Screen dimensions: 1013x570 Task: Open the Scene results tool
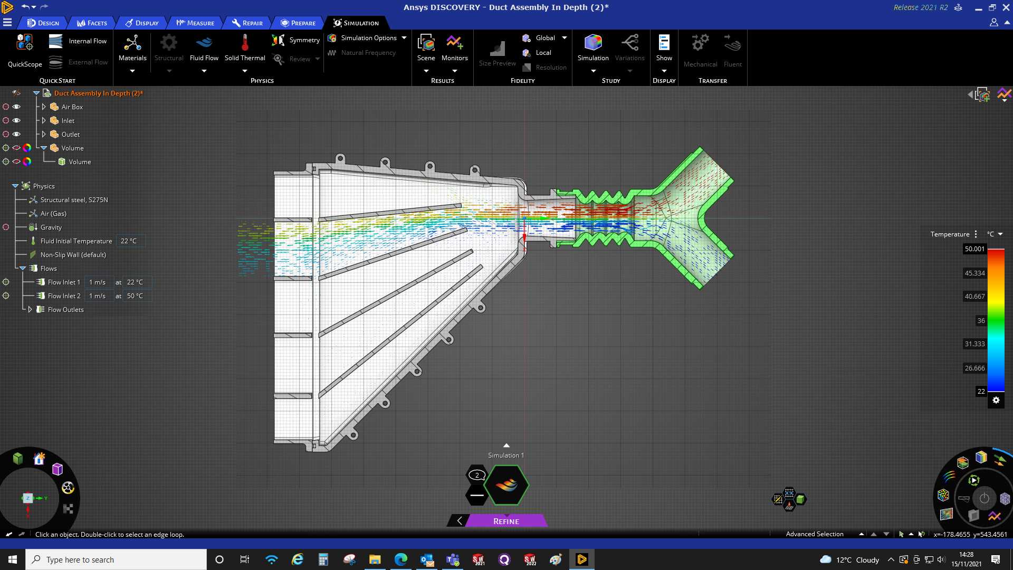426,49
